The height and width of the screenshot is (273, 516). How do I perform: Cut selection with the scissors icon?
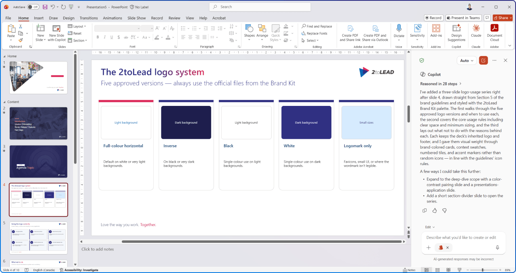point(21,27)
